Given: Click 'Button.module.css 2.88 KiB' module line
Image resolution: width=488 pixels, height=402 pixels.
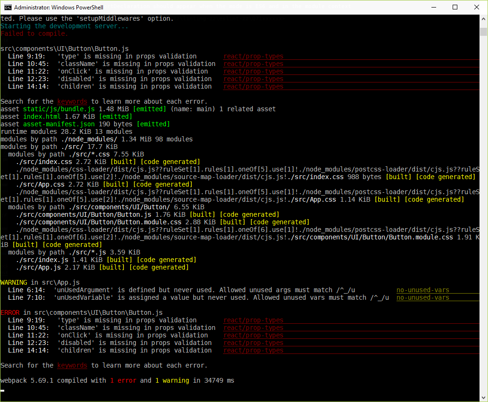Looking at the screenshot, I should coord(163,222).
